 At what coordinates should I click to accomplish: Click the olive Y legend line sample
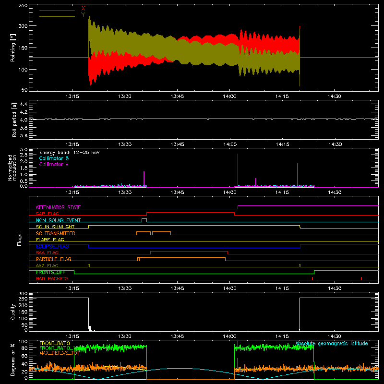[x=57, y=17]
